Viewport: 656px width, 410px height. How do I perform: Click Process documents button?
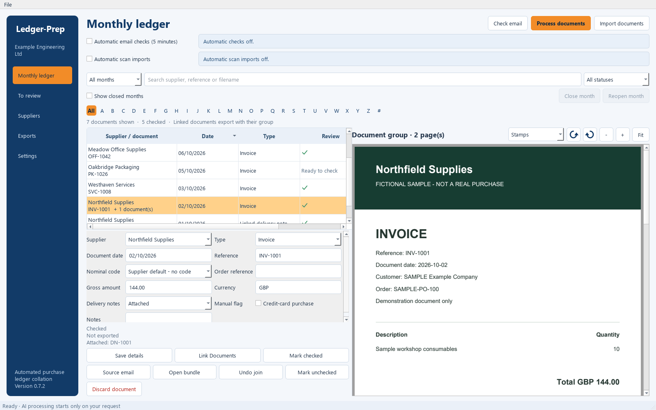(561, 23)
